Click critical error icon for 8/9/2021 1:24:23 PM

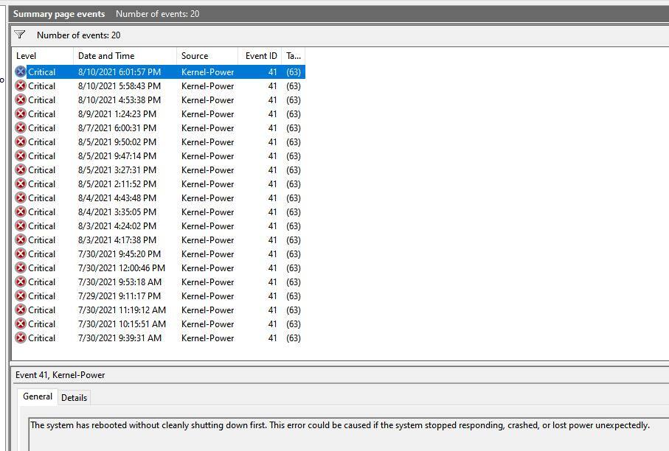21,114
